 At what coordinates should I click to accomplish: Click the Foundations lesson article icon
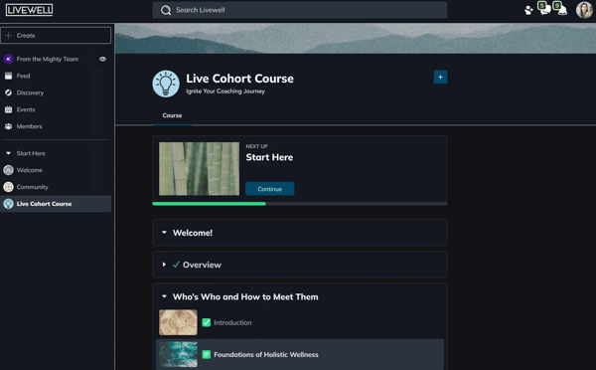tap(207, 355)
